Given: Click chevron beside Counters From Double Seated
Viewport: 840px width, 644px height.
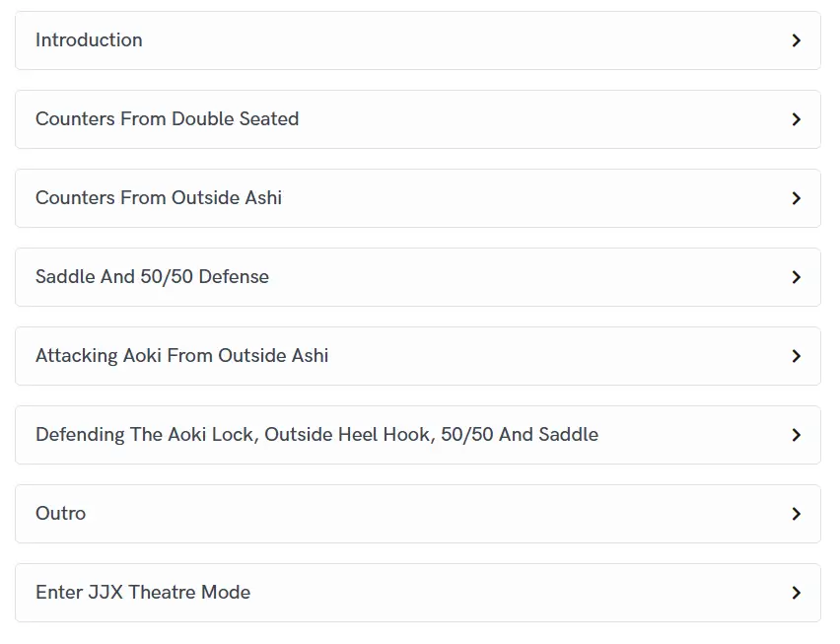Looking at the screenshot, I should [796, 119].
